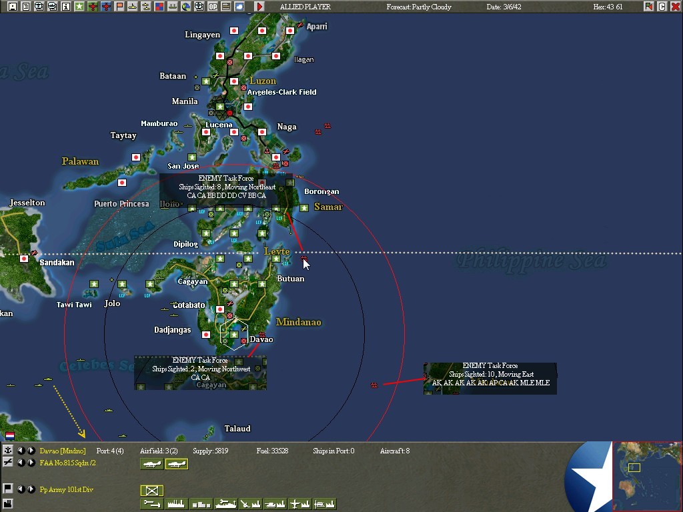This screenshot has height=512, width=683.
Task: Click the anchor port icon in info panel
Action: 8,451
